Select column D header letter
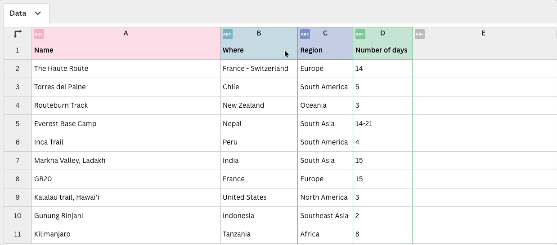The height and width of the screenshot is (245, 557). click(x=382, y=33)
